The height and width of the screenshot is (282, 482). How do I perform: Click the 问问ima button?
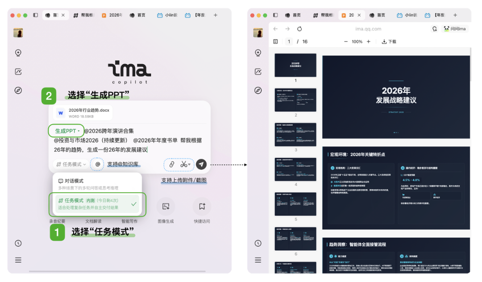(x=454, y=29)
